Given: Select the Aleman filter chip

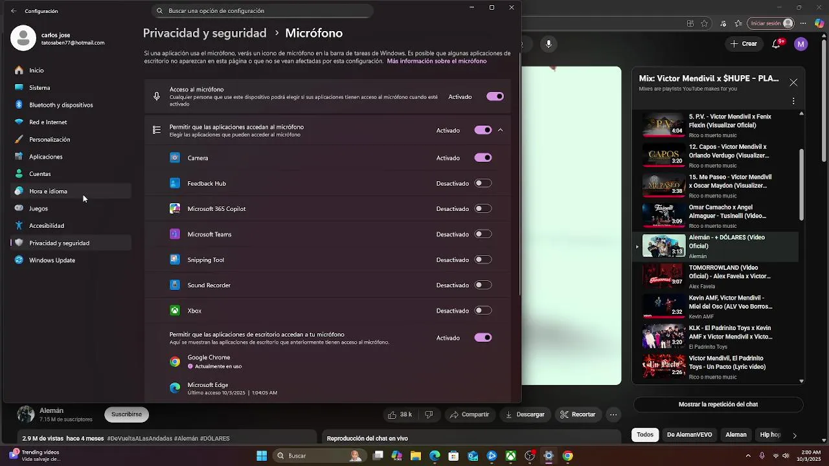Looking at the screenshot, I should click(x=736, y=435).
